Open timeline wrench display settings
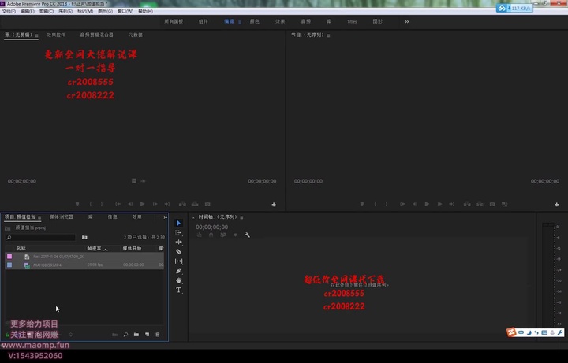This screenshot has height=363, width=568. (x=247, y=235)
